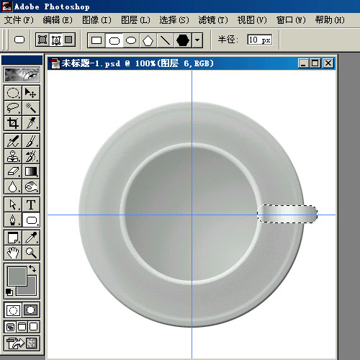Choose full screen mode with menu bar
Screen dimensions: 360x360
pyautogui.click(x=22, y=327)
